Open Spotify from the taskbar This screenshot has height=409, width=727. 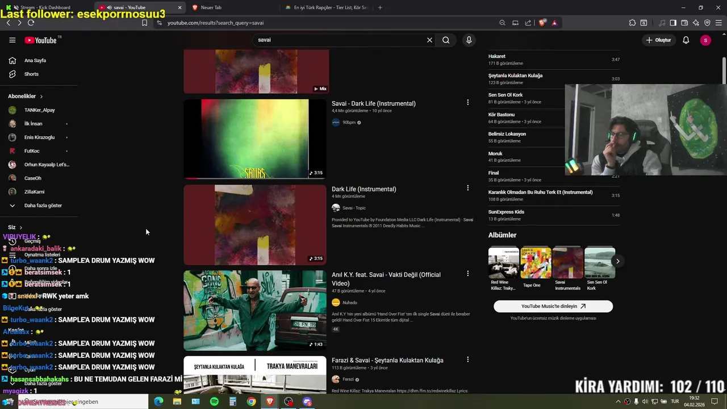[x=214, y=402]
